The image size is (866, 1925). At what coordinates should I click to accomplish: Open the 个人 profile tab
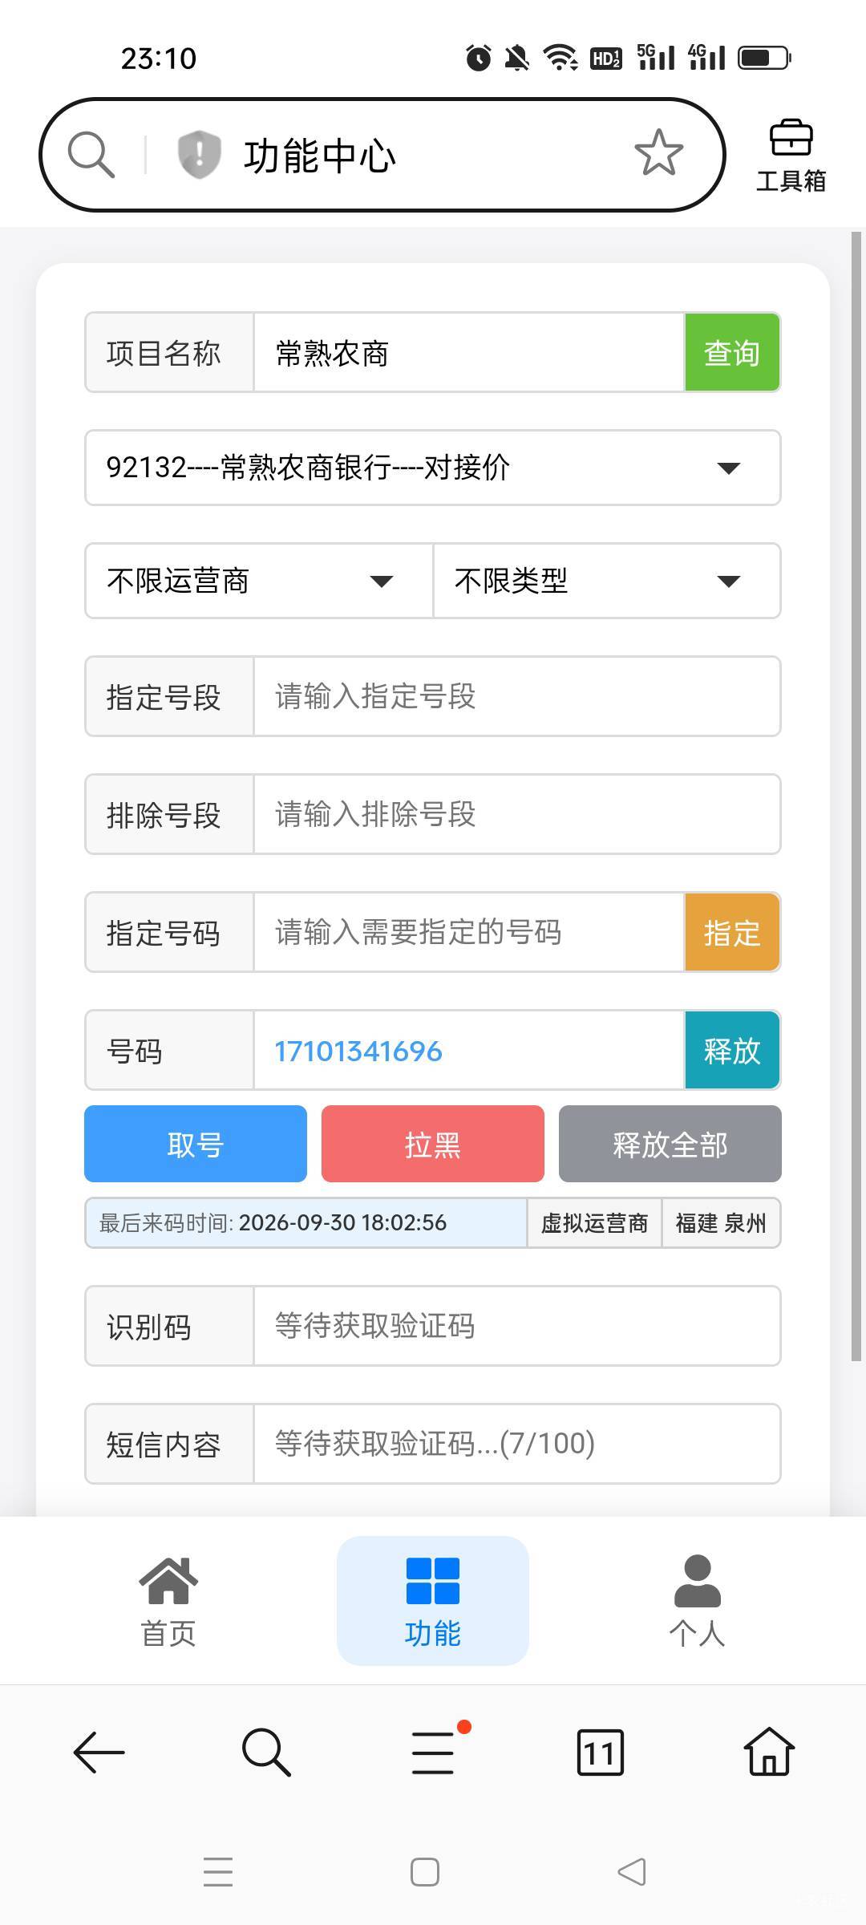coord(697,1601)
